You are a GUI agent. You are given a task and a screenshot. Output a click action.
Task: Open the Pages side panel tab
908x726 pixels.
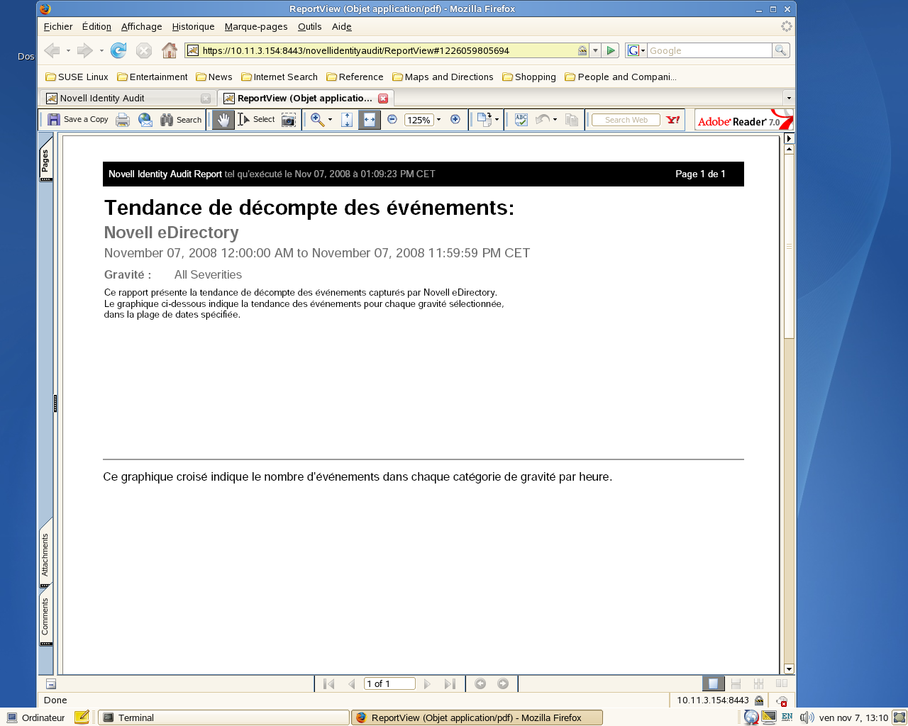(x=45, y=160)
